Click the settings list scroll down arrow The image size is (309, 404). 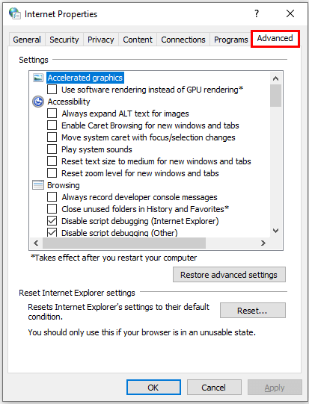pyautogui.click(x=275, y=230)
